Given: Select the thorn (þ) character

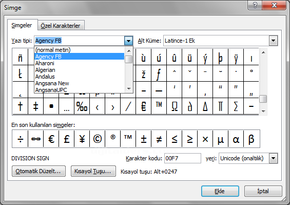Looking at the screenshot, I should (x=221, y=57).
